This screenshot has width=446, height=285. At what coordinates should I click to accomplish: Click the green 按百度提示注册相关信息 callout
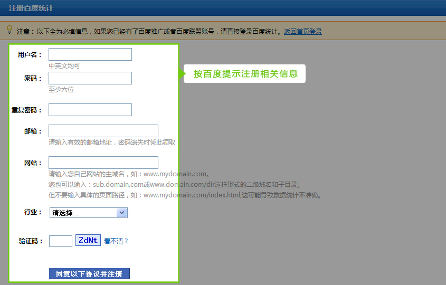click(x=245, y=74)
